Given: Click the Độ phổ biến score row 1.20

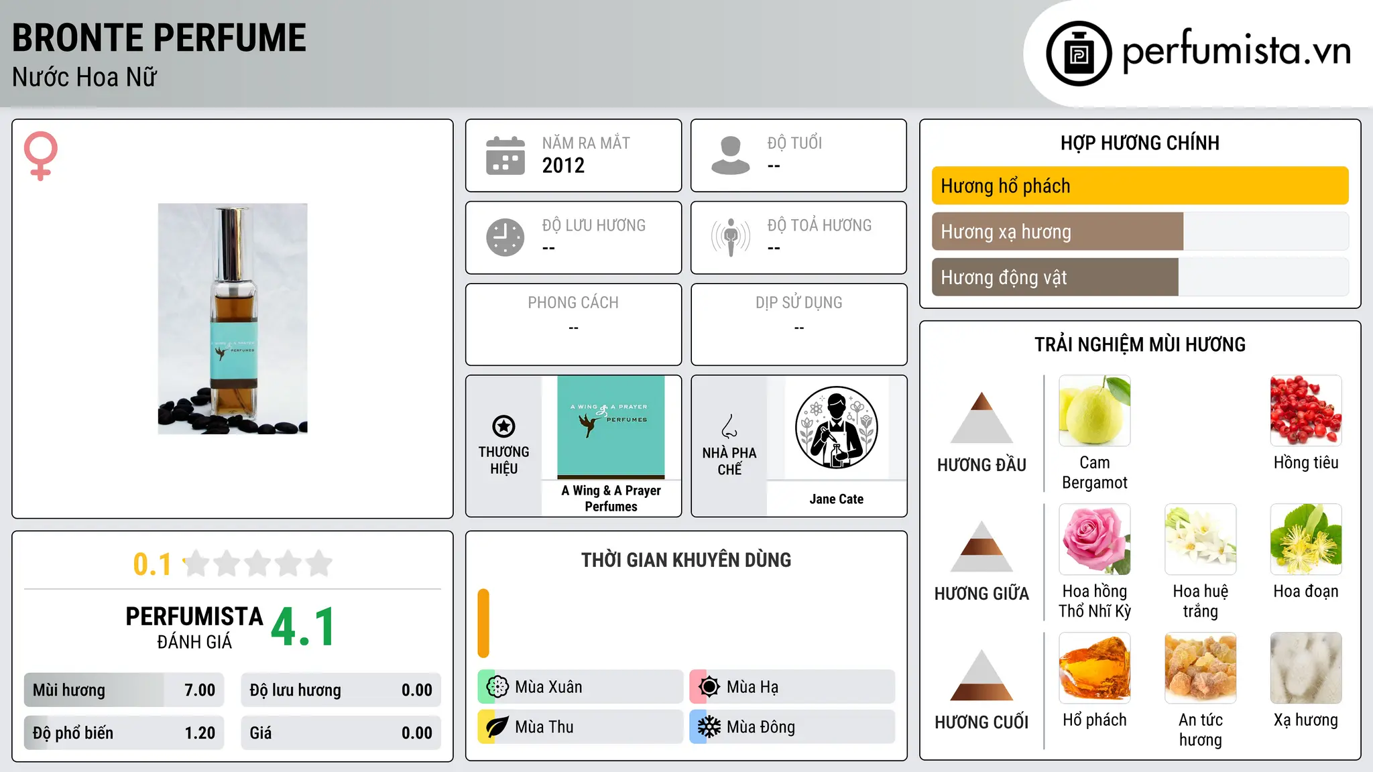Looking at the screenshot, I should (124, 733).
